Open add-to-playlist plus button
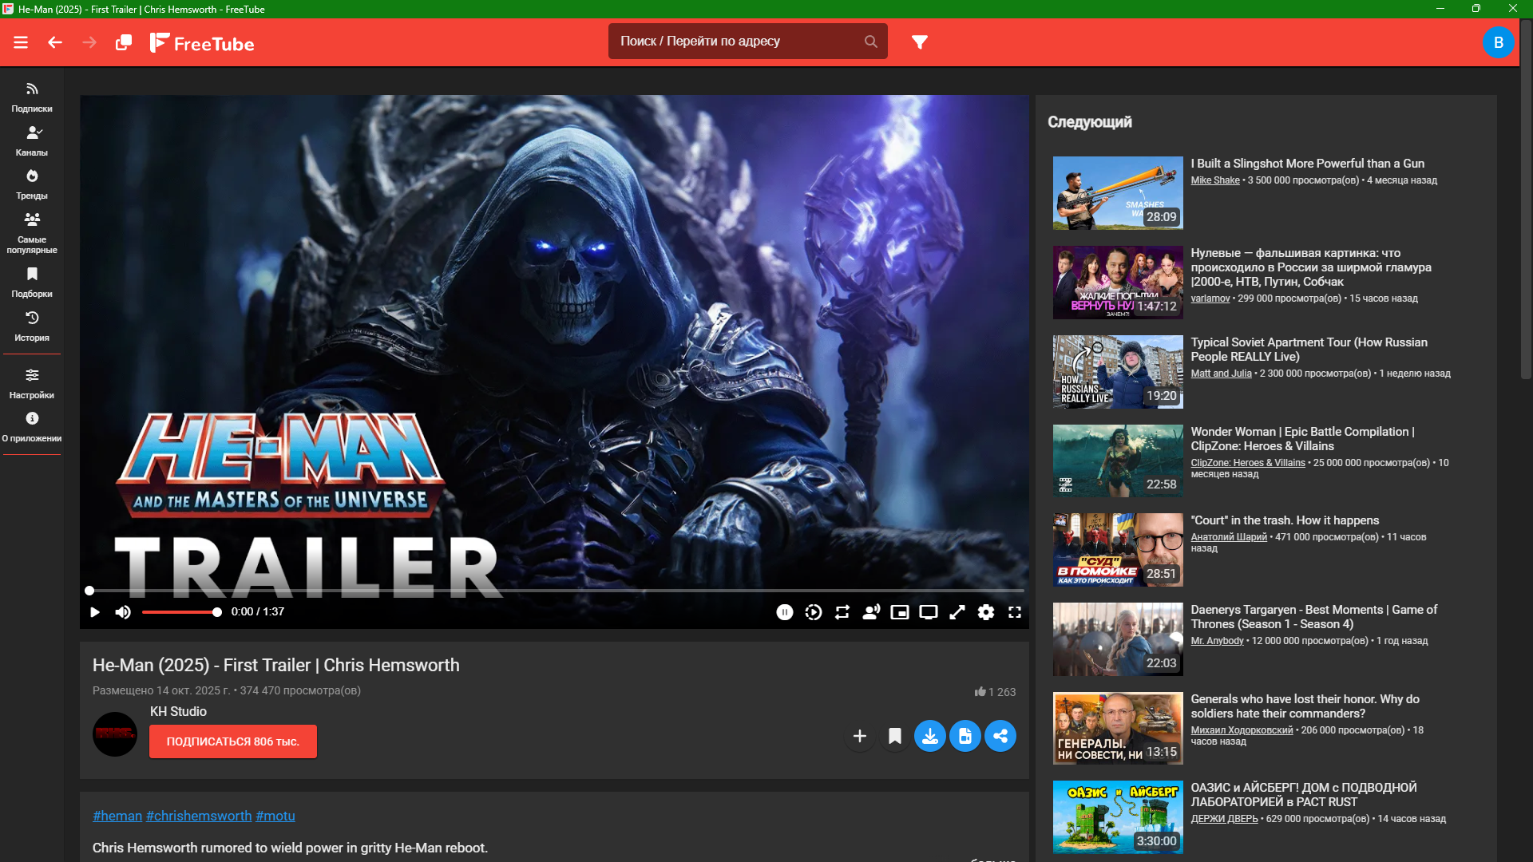The image size is (1533, 862). pos(859,736)
